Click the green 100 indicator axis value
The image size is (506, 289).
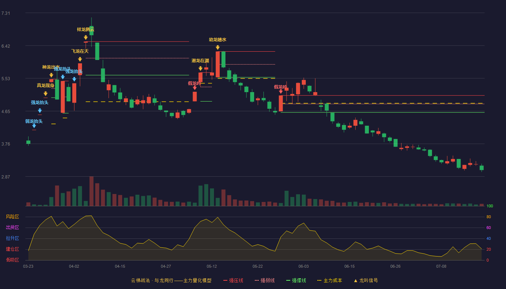pyautogui.click(x=490, y=206)
